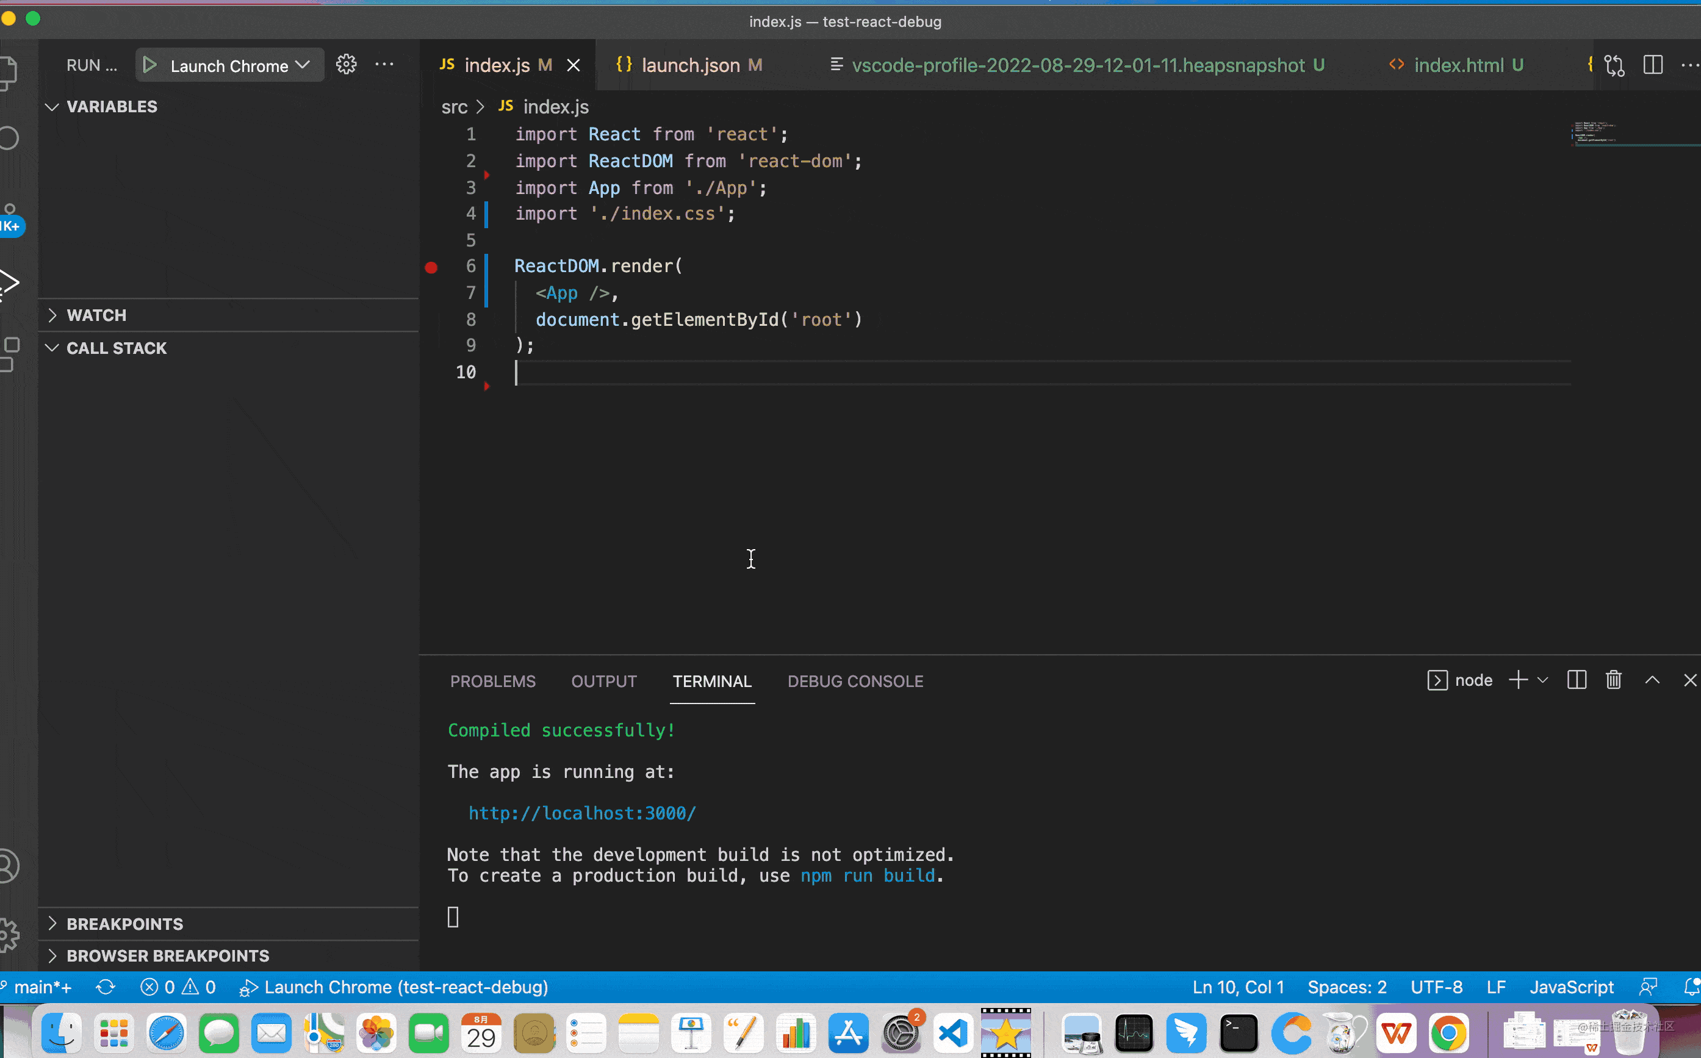Open changes compare icon in editor toolbar
The width and height of the screenshot is (1701, 1058).
1614,65
